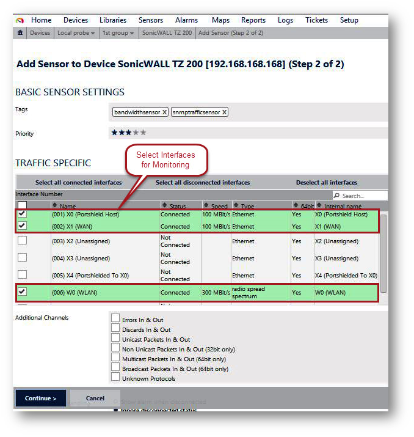The width and height of the screenshot is (414, 437).
Task: Set priority to five stars
Action: click(x=143, y=133)
